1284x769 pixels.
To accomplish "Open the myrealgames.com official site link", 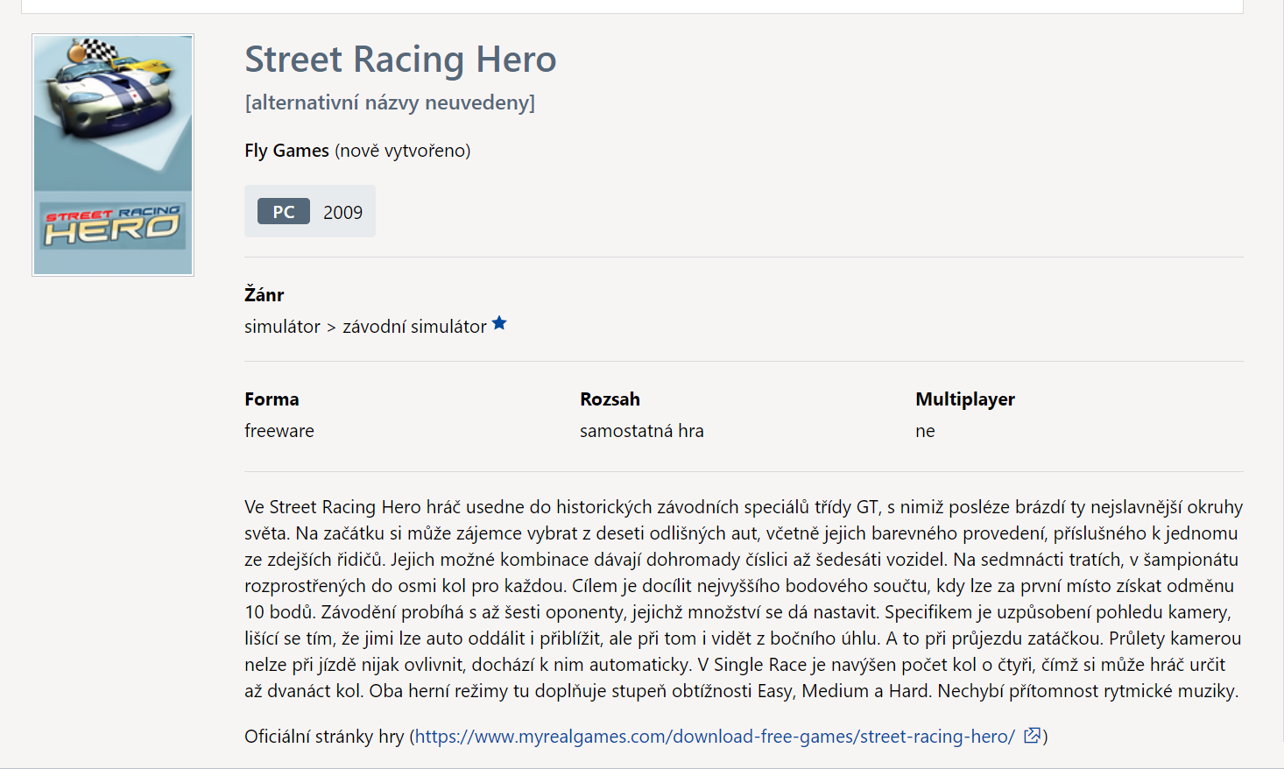I will 715,737.
